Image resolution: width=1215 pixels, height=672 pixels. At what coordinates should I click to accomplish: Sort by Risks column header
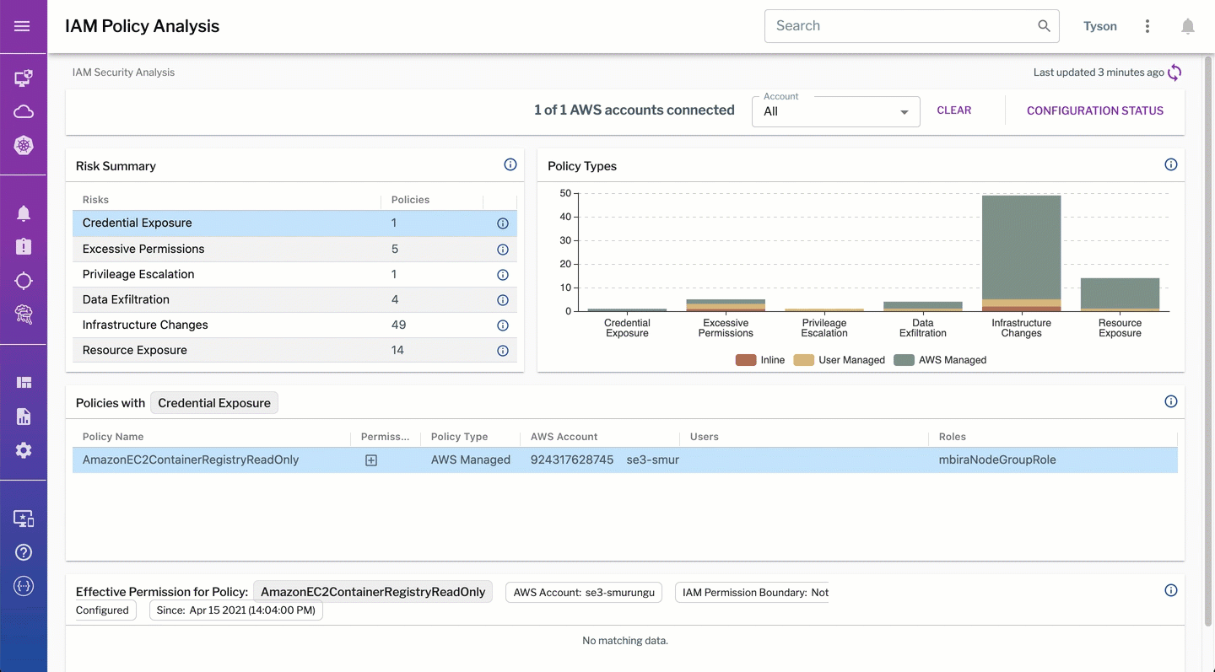coord(95,200)
